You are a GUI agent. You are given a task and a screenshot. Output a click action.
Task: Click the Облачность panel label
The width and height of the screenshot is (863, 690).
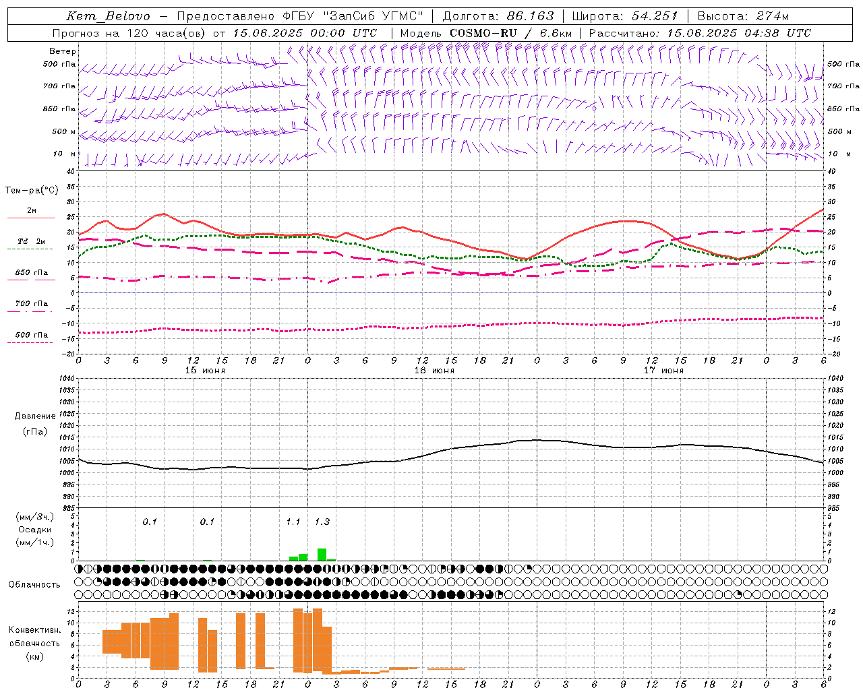[34, 585]
